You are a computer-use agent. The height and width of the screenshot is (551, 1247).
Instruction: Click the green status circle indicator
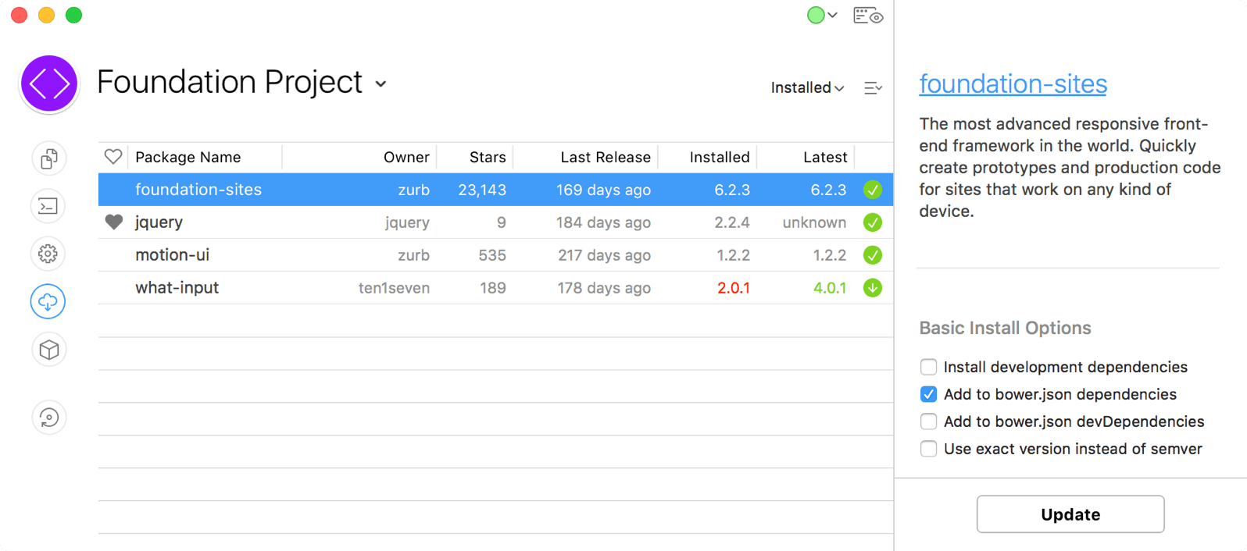click(816, 16)
